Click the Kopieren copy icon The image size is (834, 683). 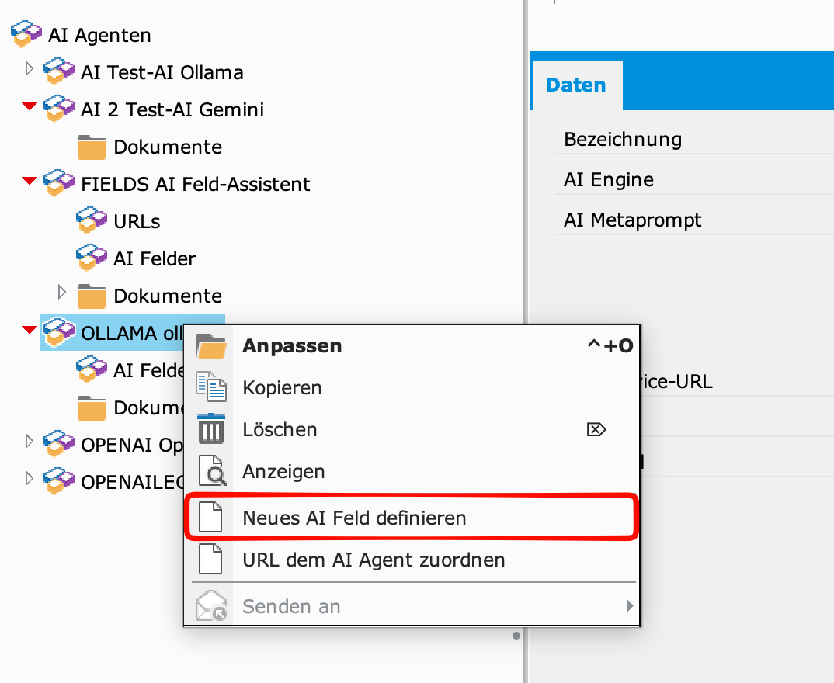(210, 387)
